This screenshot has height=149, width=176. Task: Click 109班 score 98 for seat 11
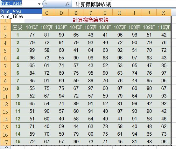click(x=149, y=111)
